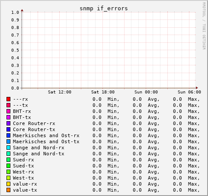Click the 1.0 y-axis value
This screenshot has height=196, width=208.
point(15,13)
